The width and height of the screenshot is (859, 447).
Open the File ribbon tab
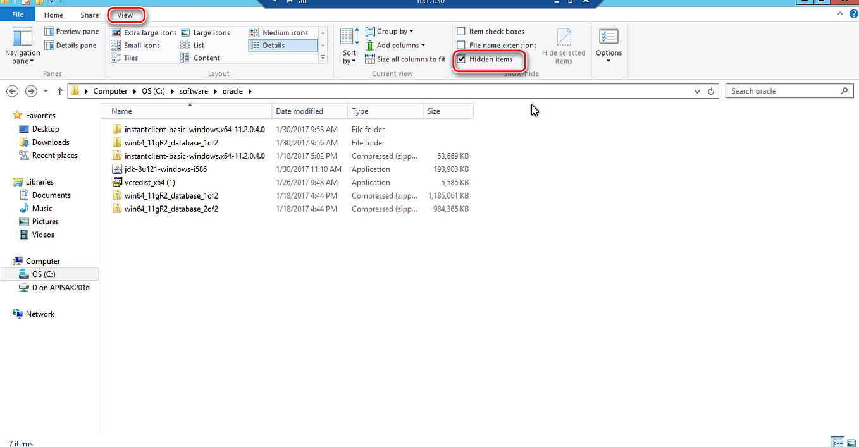[x=18, y=15]
